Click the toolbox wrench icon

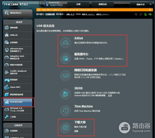(x=7, y=117)
